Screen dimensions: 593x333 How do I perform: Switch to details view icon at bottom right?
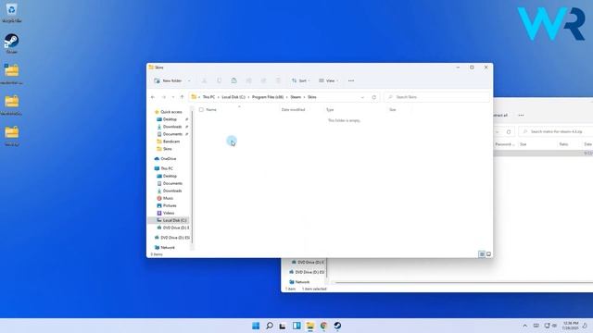point(482,254)
